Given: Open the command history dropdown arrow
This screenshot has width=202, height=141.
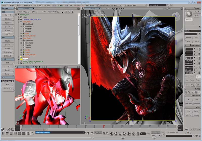Looking at the screenshot, I should coord(84,132).
